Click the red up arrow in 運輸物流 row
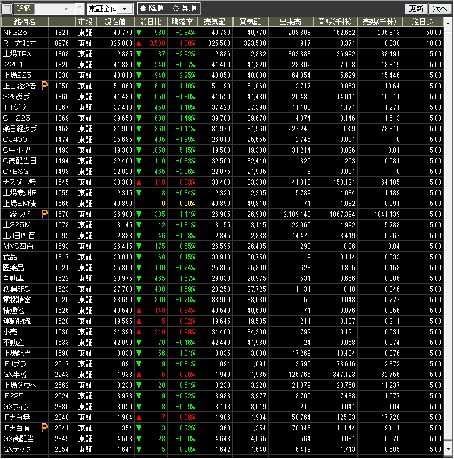 [139, 321]
